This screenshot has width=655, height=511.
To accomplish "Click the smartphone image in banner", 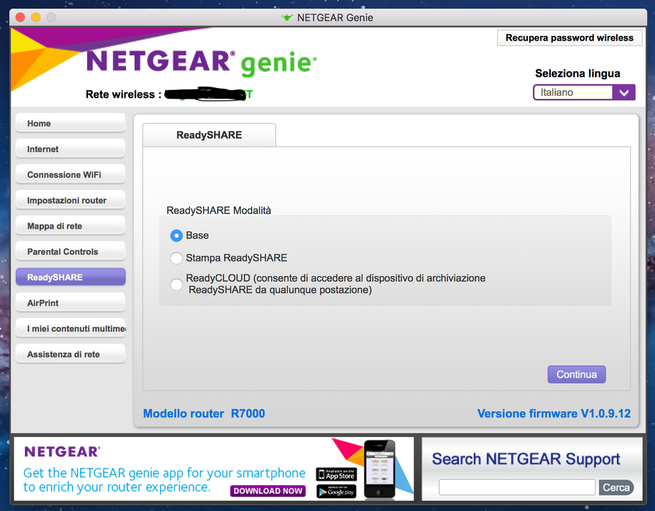I will coord(380,469).
